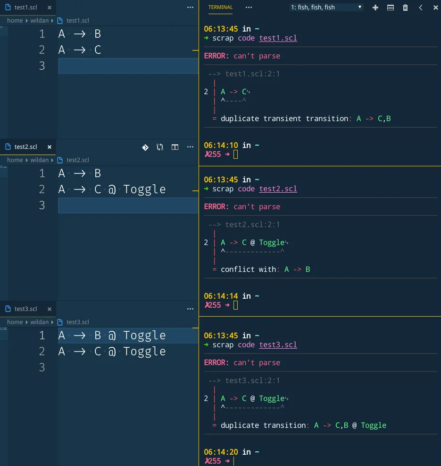
Task: Click 'duplicate transition' message in third terminal
Action: coord(263,425)
